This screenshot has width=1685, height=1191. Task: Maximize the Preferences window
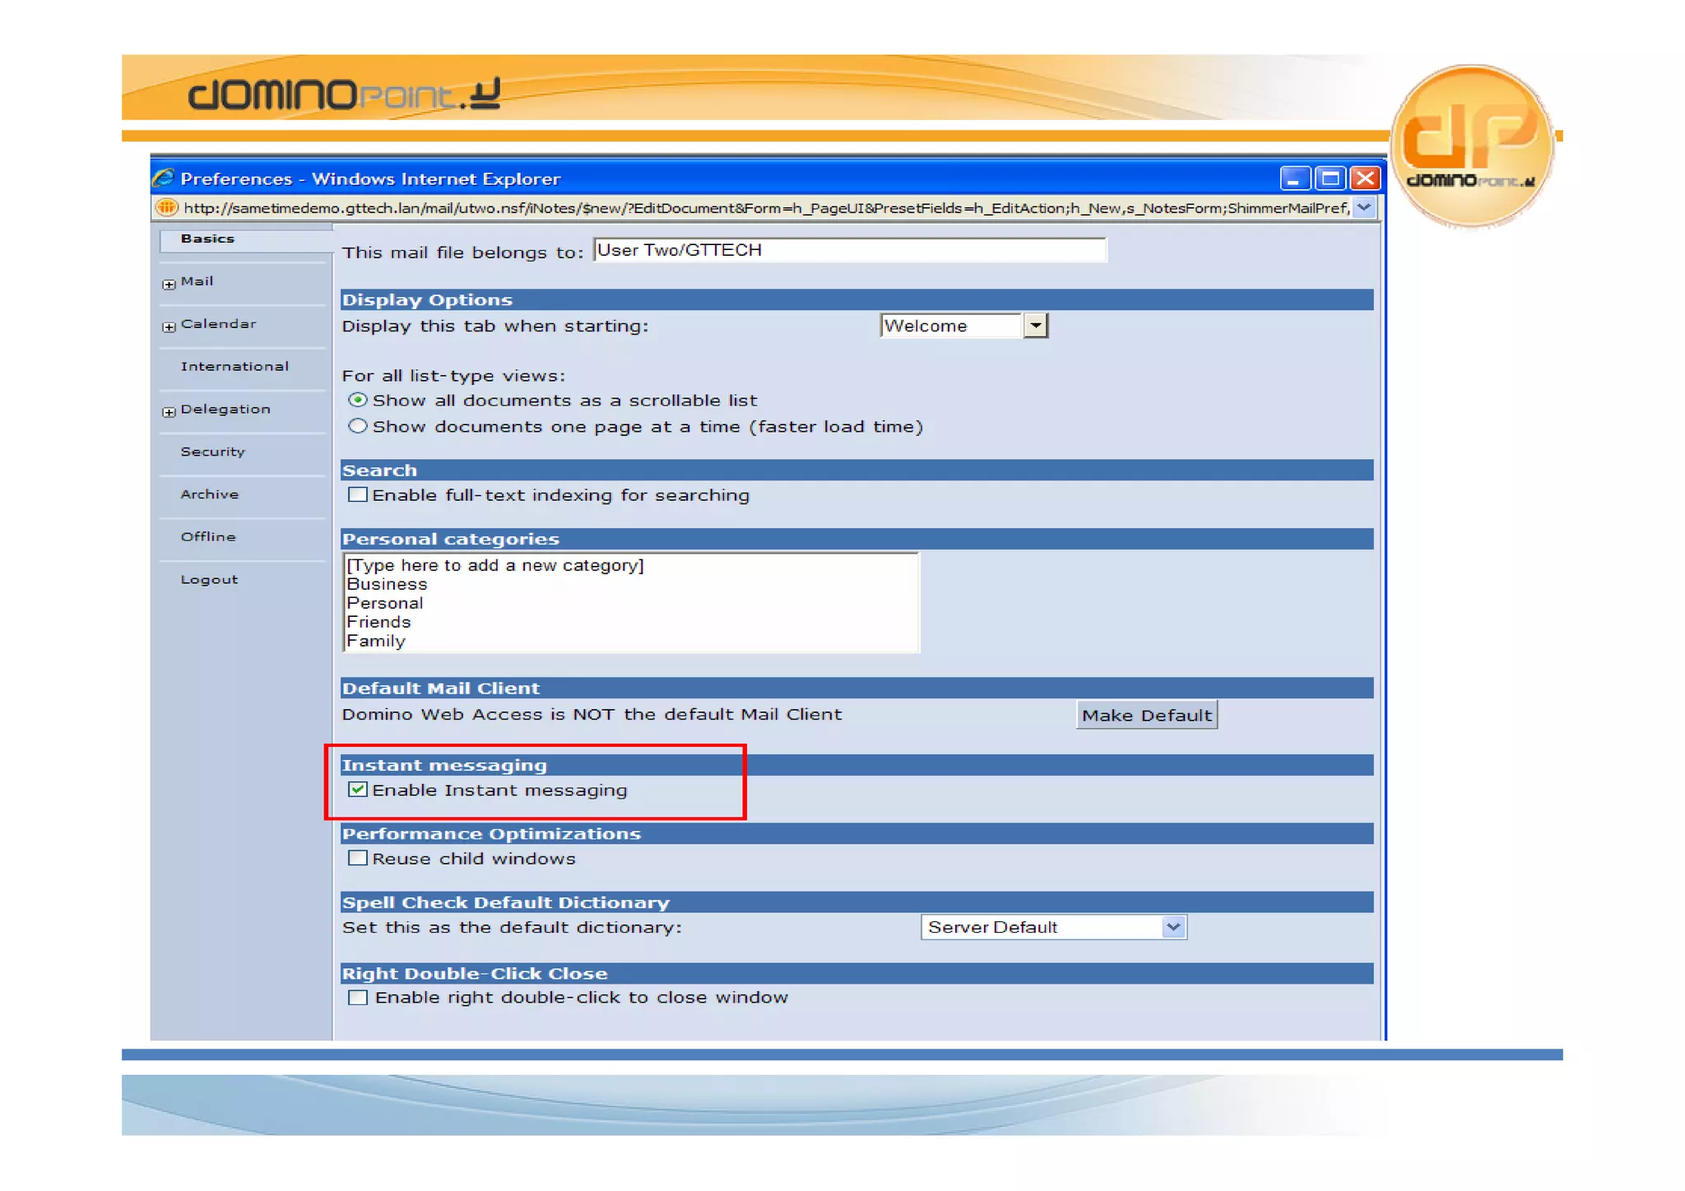point(1330,178)
